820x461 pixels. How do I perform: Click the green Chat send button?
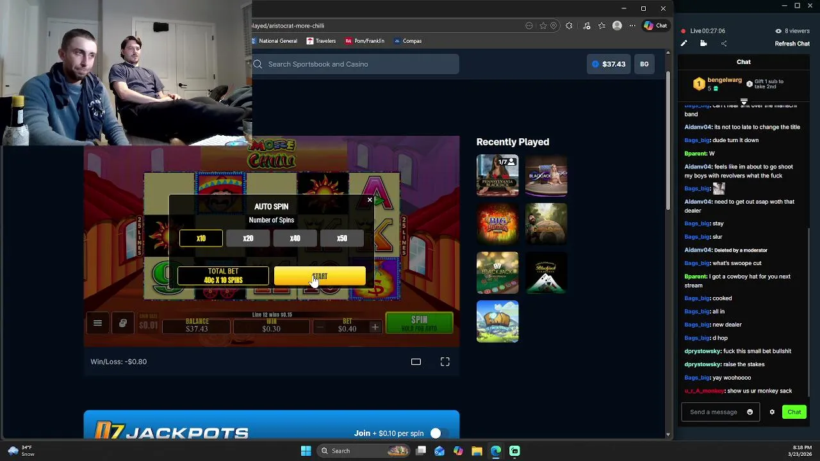794,412
